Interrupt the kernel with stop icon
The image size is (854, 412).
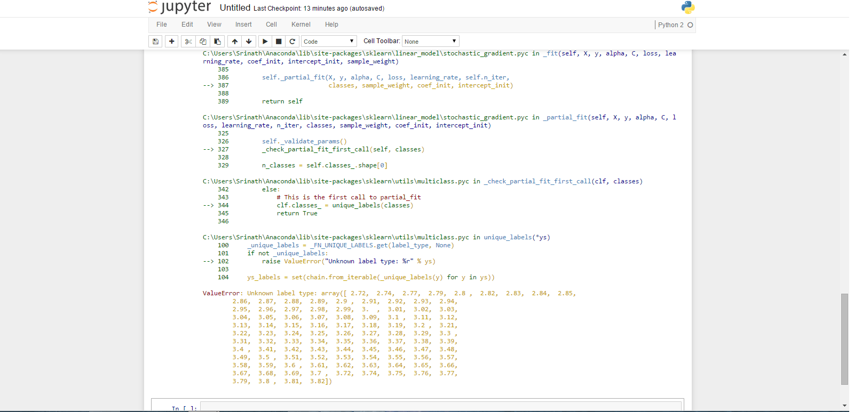pos(279,41)
